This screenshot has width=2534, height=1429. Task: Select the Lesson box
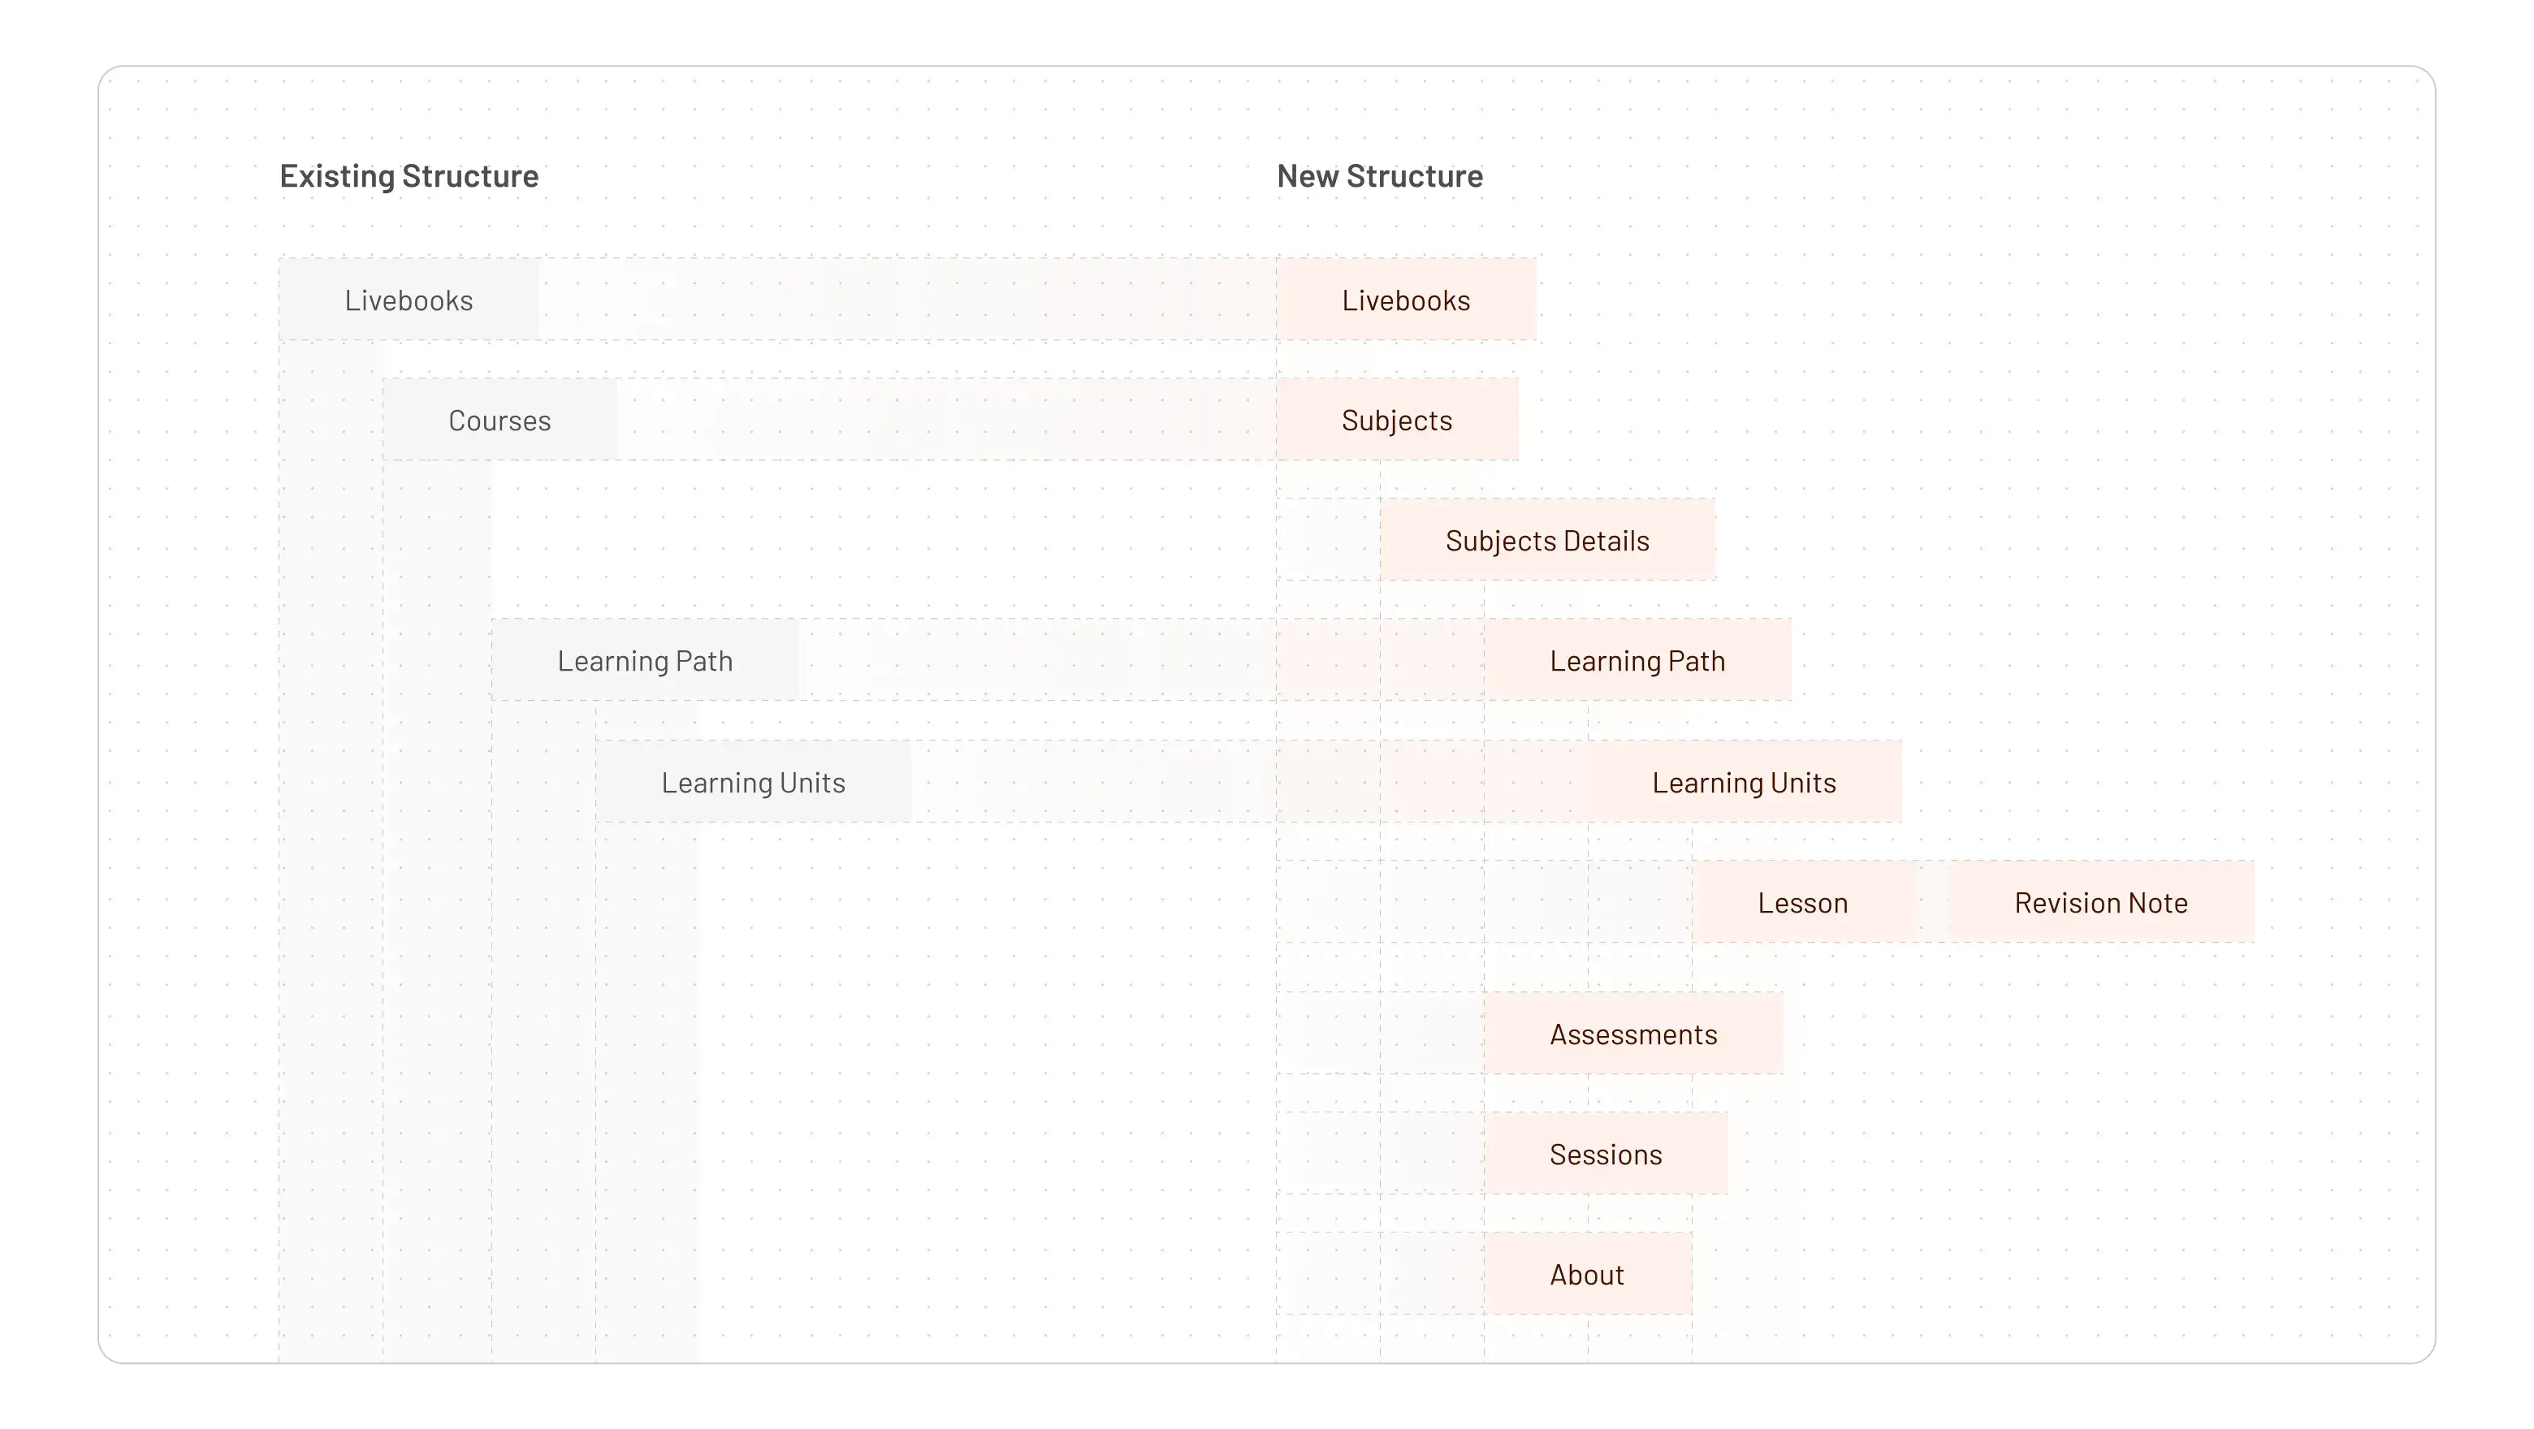click(1803, 902)
